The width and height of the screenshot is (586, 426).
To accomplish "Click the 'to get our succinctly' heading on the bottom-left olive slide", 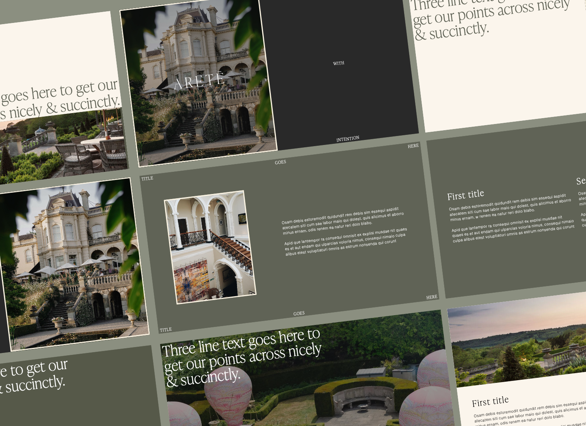I will 33,376.
